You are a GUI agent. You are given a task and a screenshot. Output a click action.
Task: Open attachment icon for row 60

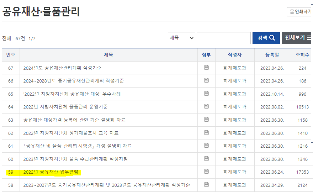206,159
